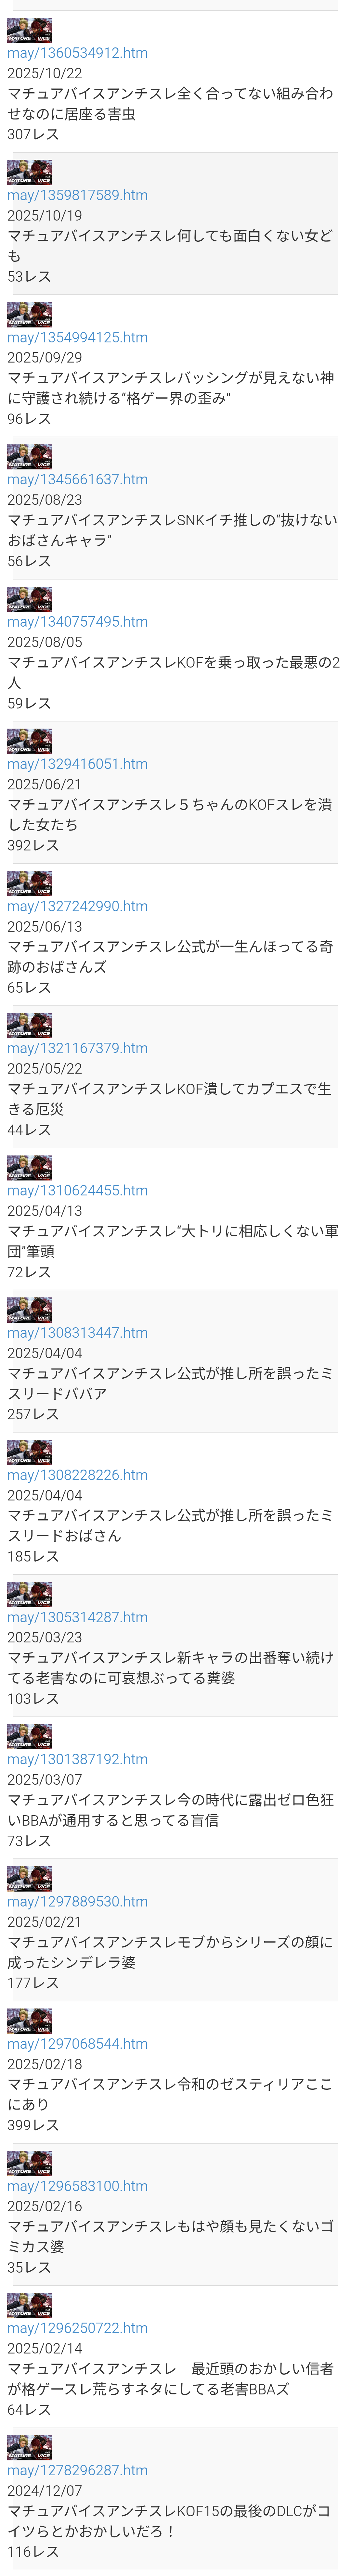Viewport: 351px width, 2576px height.
Task: Open link may/1345661637.htm
Action: [77, 479]
